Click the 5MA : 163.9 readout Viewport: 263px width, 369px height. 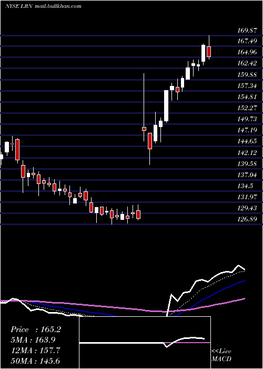[33, 340]
